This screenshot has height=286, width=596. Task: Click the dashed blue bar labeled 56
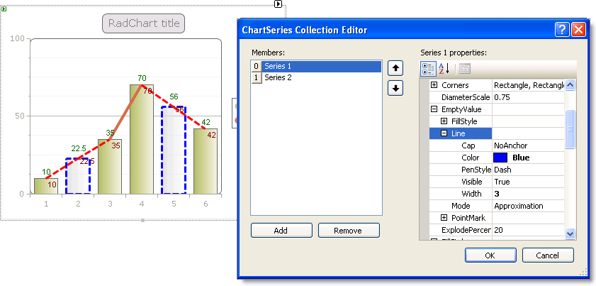coord(174,150)
